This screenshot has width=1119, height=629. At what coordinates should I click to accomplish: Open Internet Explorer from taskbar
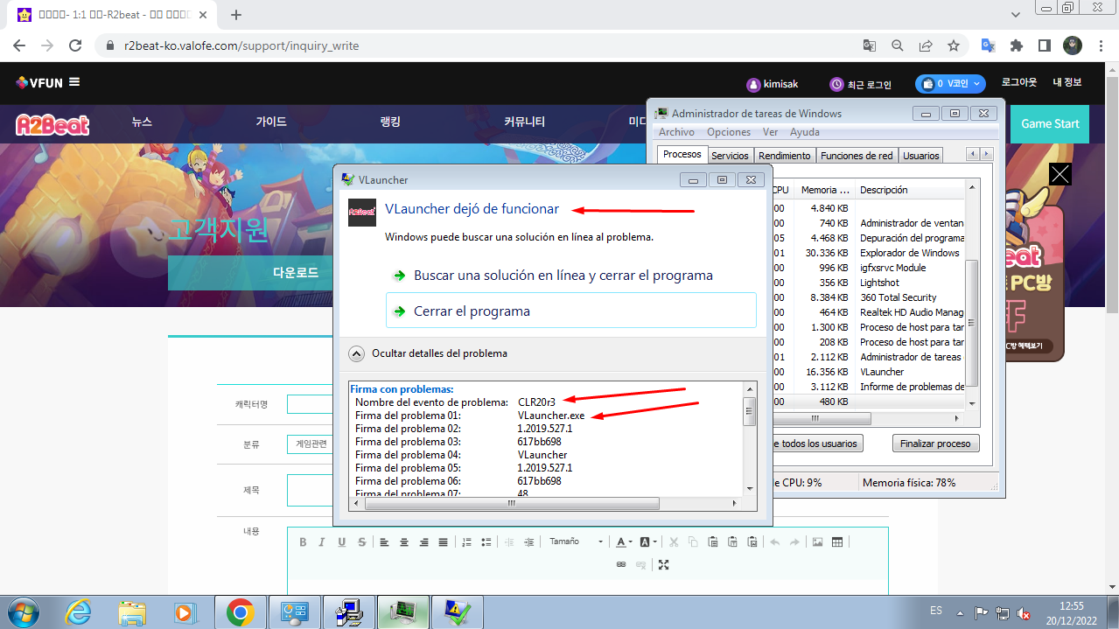click(x=79, y=612)
